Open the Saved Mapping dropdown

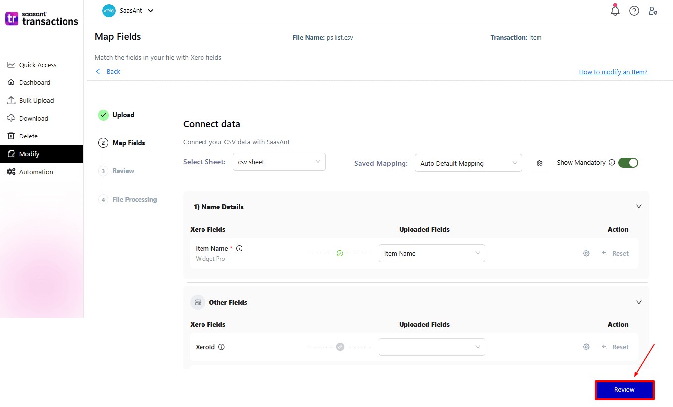(x=468, y=163)
